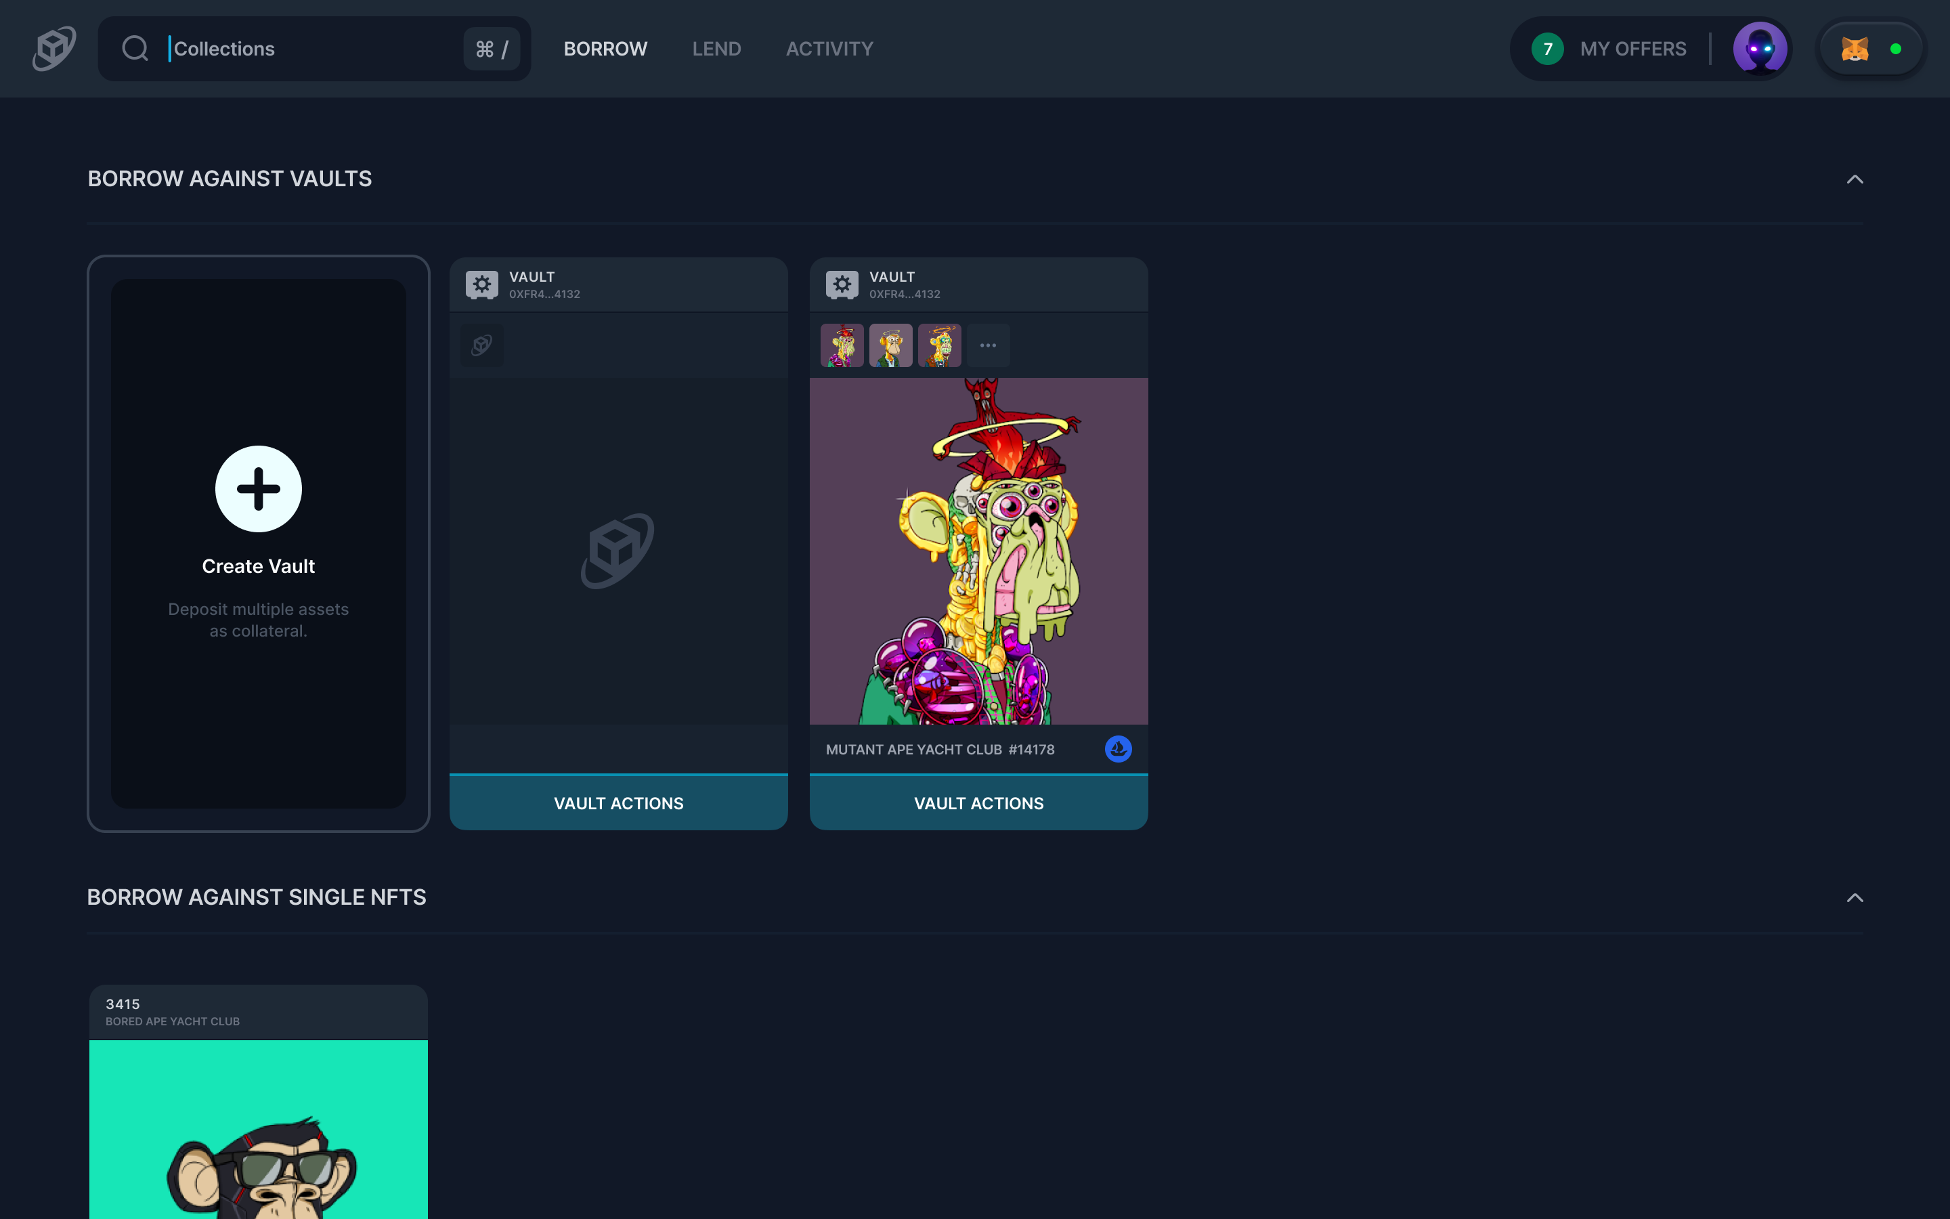
Task: Switch to the Lend tab
Action: (x=716, y=49)
